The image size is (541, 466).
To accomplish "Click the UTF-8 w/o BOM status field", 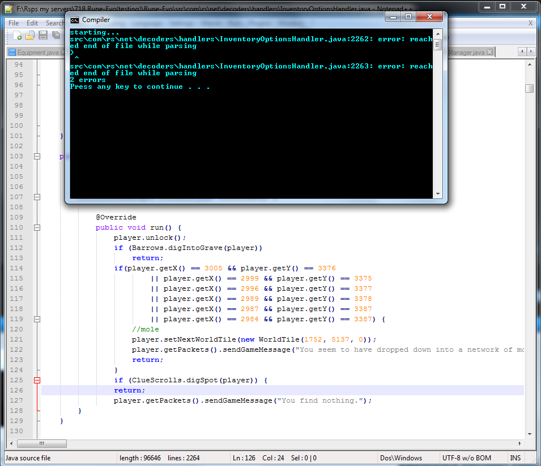I will (x=466, y=458).
